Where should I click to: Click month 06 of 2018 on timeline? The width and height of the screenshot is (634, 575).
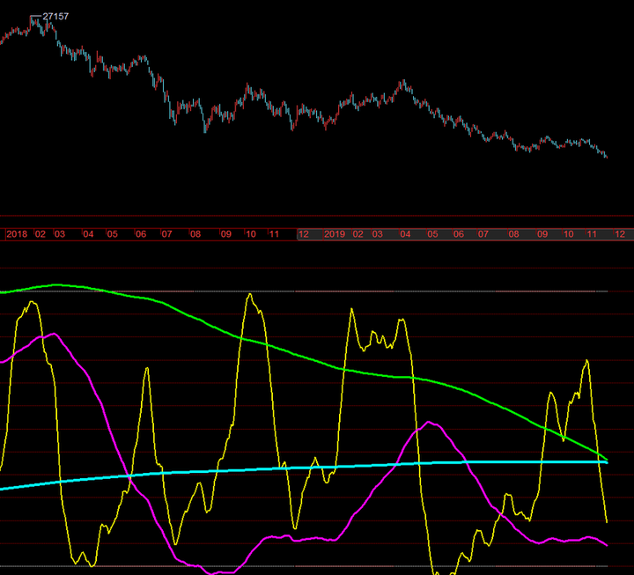click(x=141, y=234)
